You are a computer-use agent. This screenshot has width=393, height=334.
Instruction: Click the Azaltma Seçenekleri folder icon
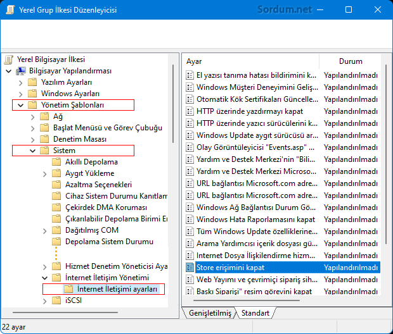point(56,185)
